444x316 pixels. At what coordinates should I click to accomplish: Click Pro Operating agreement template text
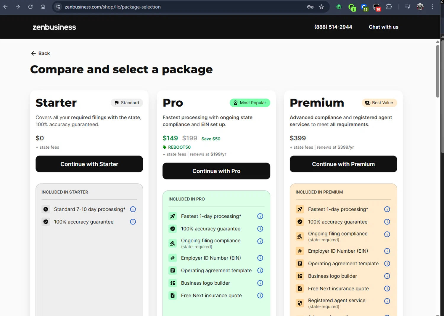(x=216, y=270)
